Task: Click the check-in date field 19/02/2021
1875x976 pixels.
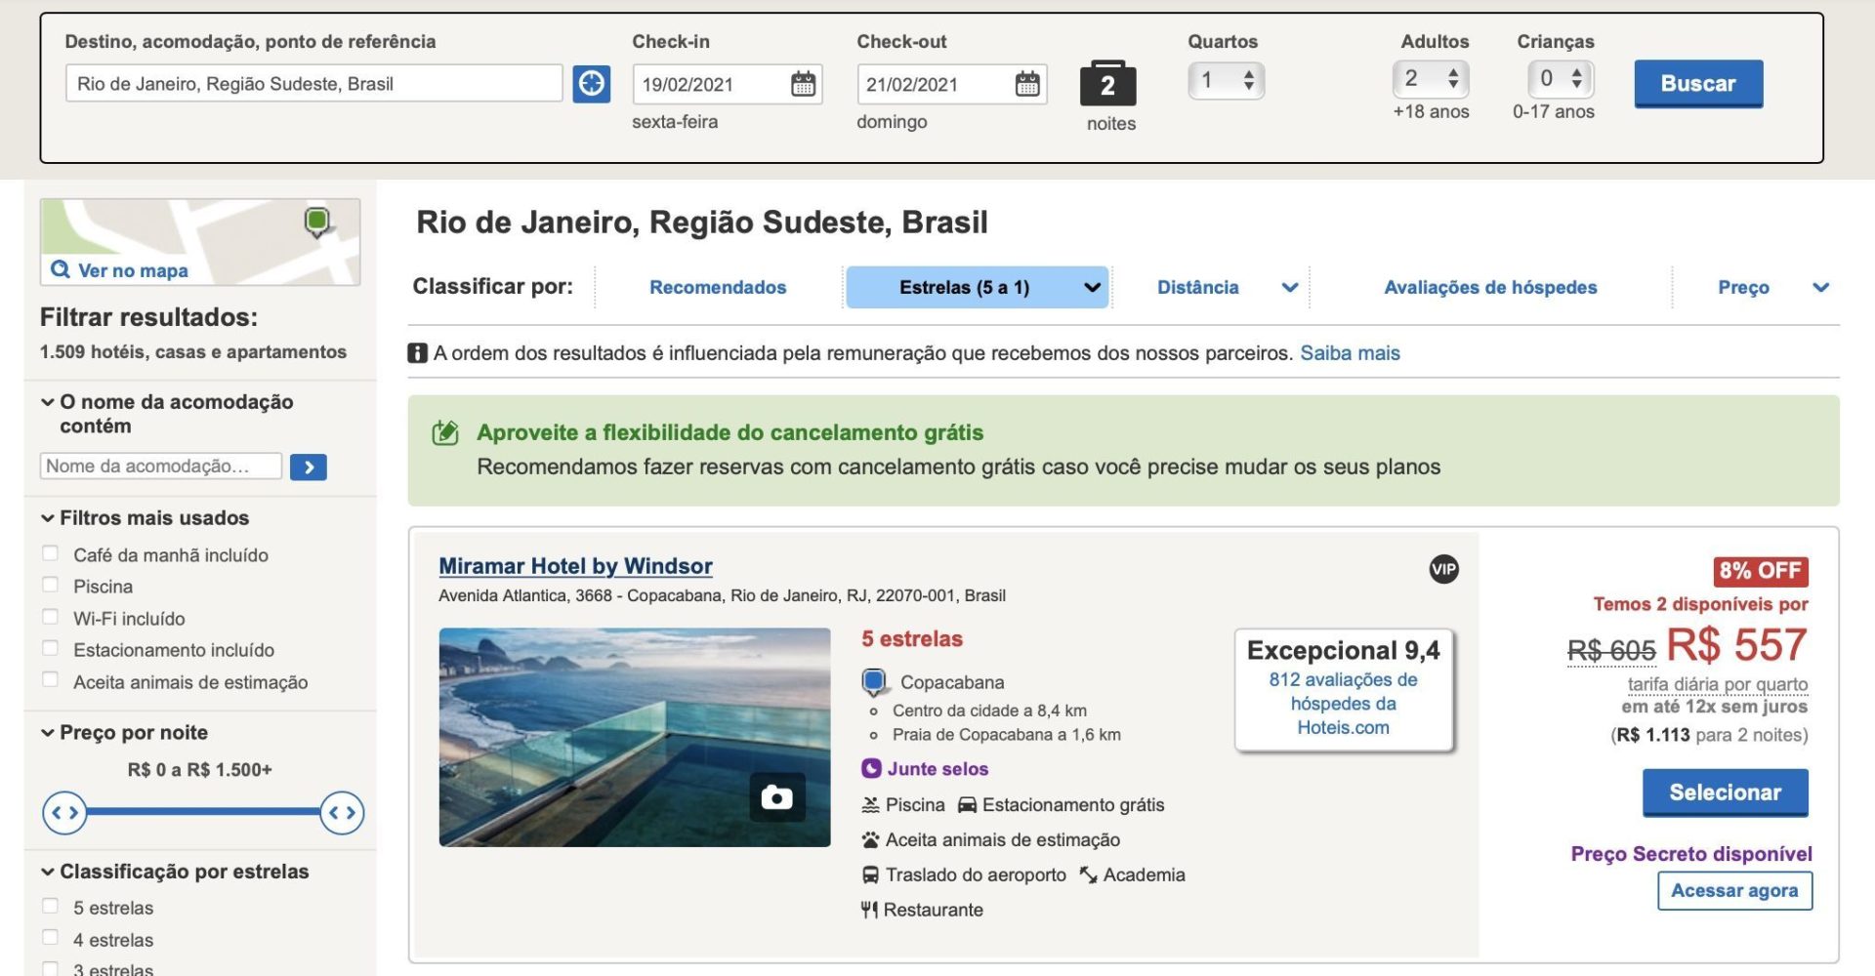Action: pyautogui.click(x=728, y=84)
